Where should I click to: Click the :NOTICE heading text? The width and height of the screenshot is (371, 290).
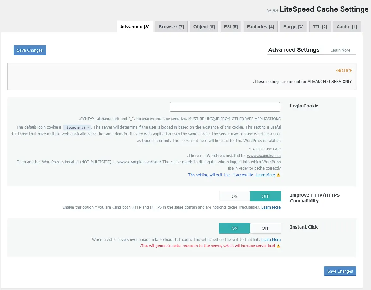pyautogui.click(x=344, y=71)
